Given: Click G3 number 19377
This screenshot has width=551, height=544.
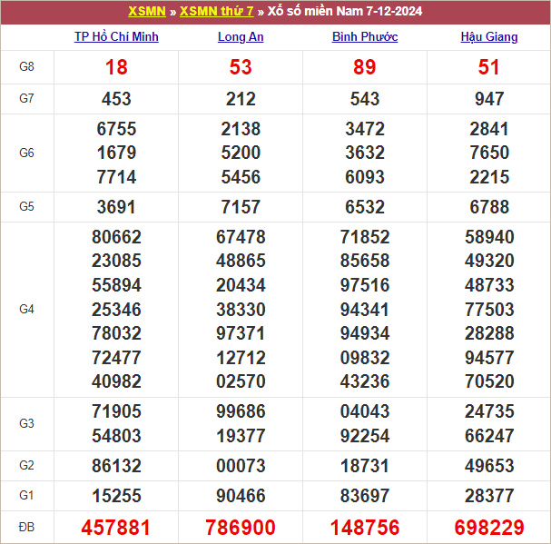Looking at the screenshot, I should (x=241, y=436).
